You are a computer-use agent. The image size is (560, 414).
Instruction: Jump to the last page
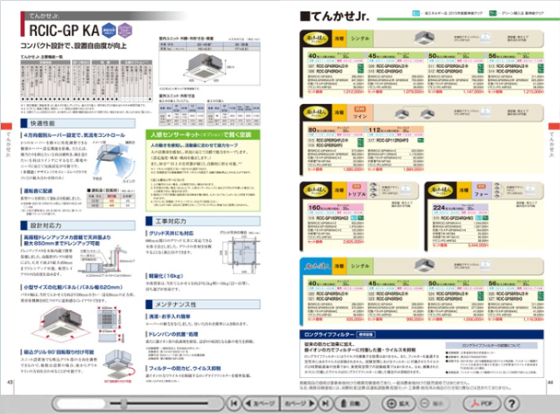pyautogui.click(x=325, y=403)
